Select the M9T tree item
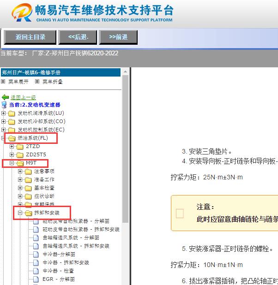278x285 pixels. click(31, 163)
